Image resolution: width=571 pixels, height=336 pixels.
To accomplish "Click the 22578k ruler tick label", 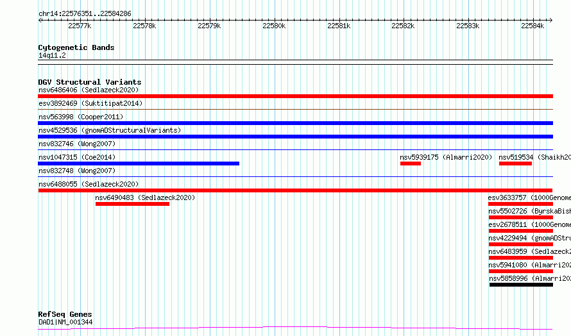I will click(x=144, y=26).
